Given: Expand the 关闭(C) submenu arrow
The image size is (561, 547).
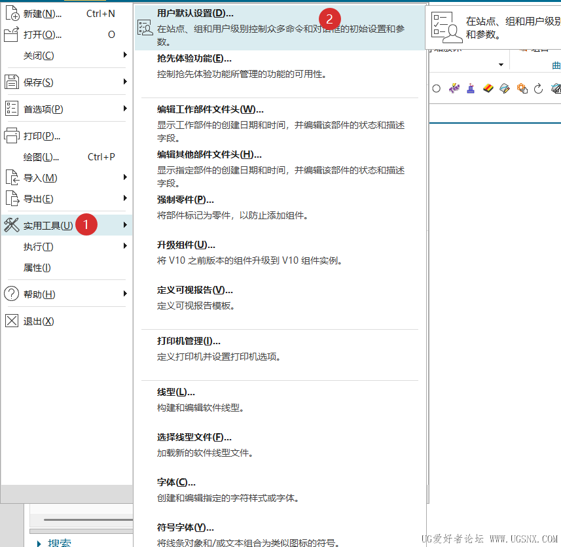Looking at the screenshot, I should tap(125, 55).
